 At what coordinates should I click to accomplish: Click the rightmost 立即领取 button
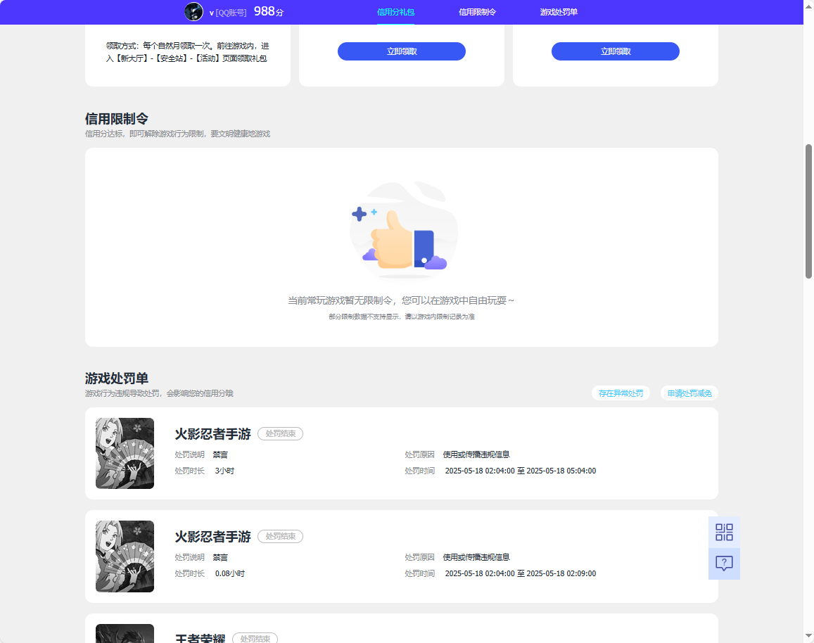[615, 51]
